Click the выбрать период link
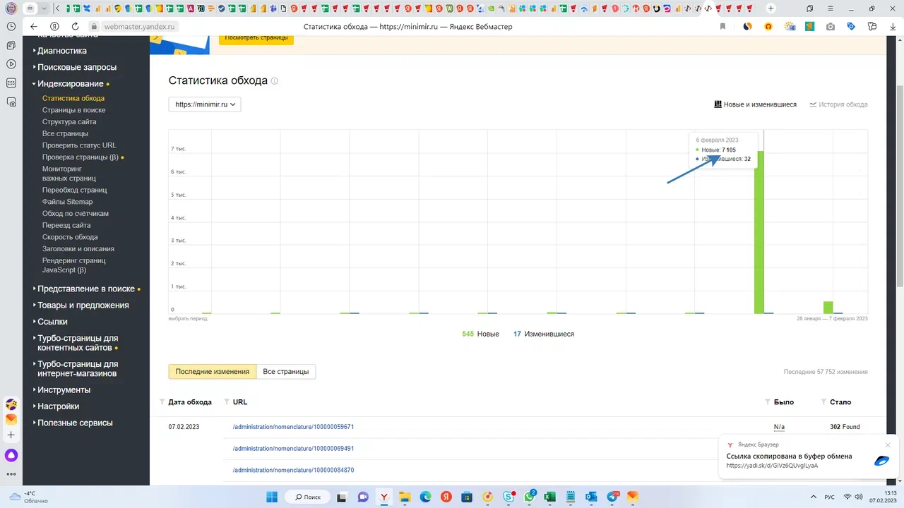The width and height of the screenshot is (904, 508). tap(188, 319)
